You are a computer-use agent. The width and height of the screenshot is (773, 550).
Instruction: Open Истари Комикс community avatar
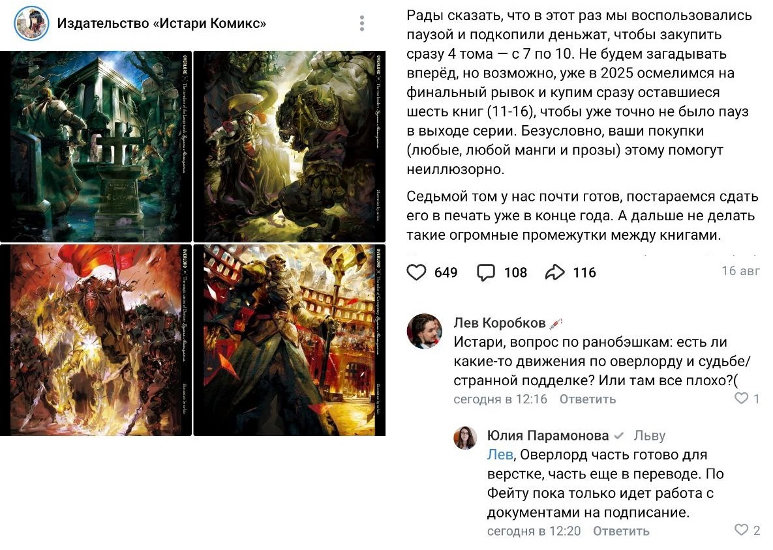pos(31,23)
